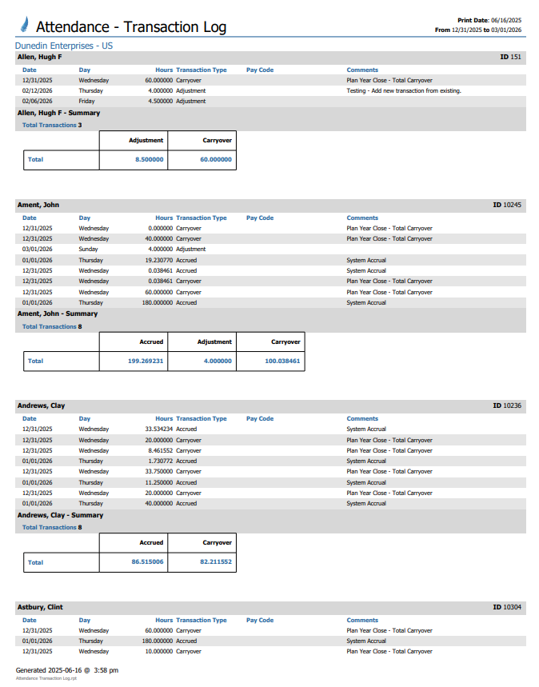Click the Accrued total 199.269231
The image size is (539, 687).
(144, 361)
